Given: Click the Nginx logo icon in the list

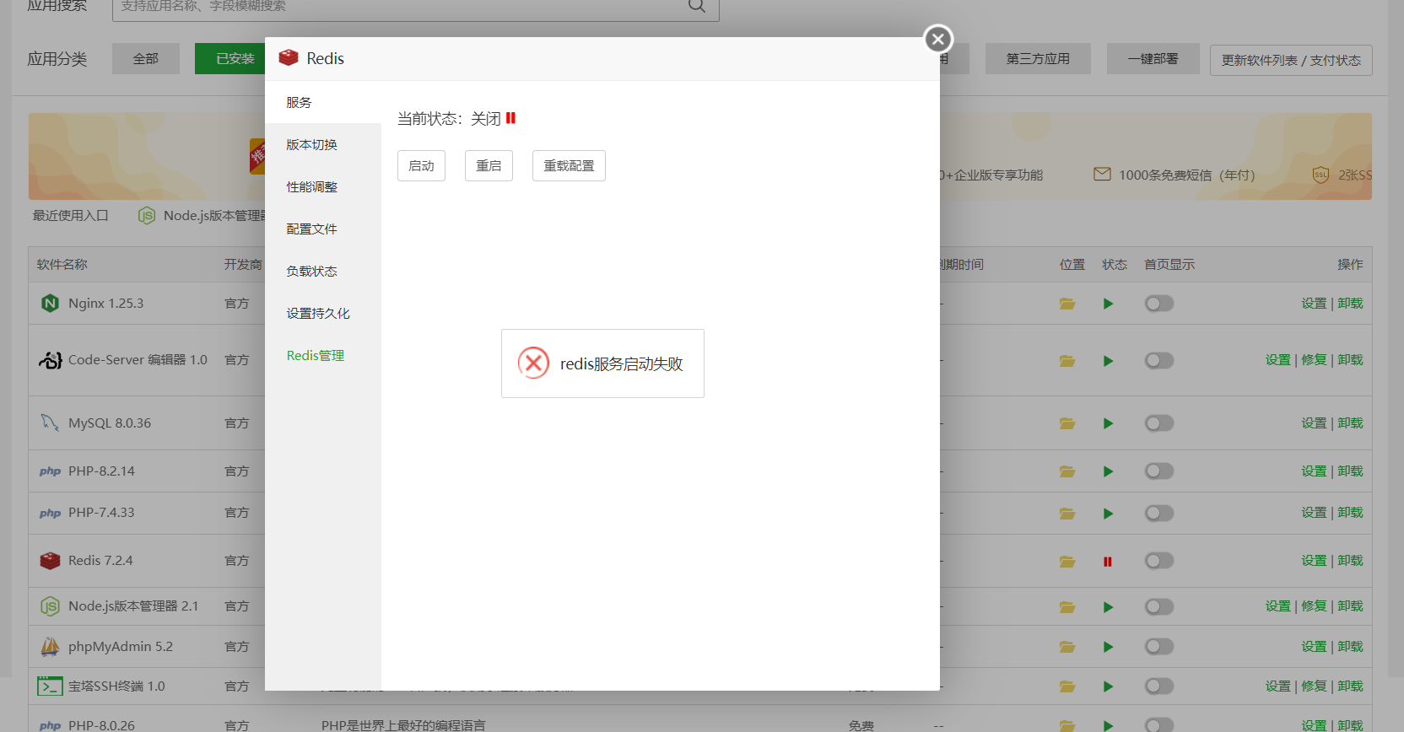Looking at the screenshot, I should (x=50, y=303).
